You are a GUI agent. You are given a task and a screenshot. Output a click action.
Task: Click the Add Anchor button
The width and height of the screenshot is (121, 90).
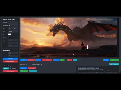point(56,60)
